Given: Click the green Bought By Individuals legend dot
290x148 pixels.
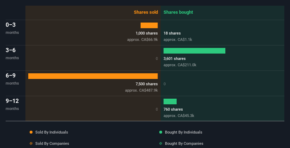Looking at the screenshot, I should (x=161, y=132).
